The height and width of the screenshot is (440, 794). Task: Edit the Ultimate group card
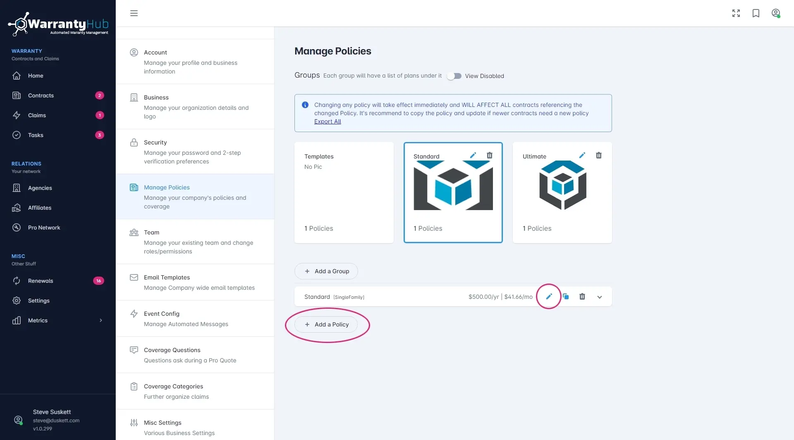coord(582,156)
